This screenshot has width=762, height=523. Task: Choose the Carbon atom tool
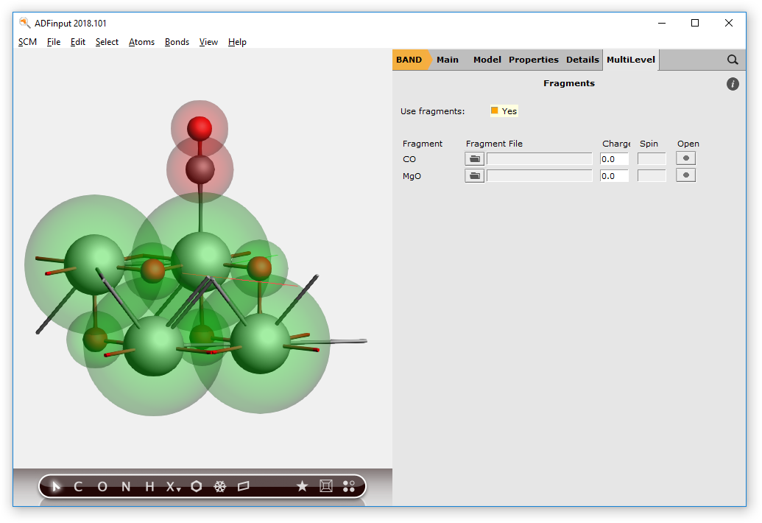coord(78,487)
